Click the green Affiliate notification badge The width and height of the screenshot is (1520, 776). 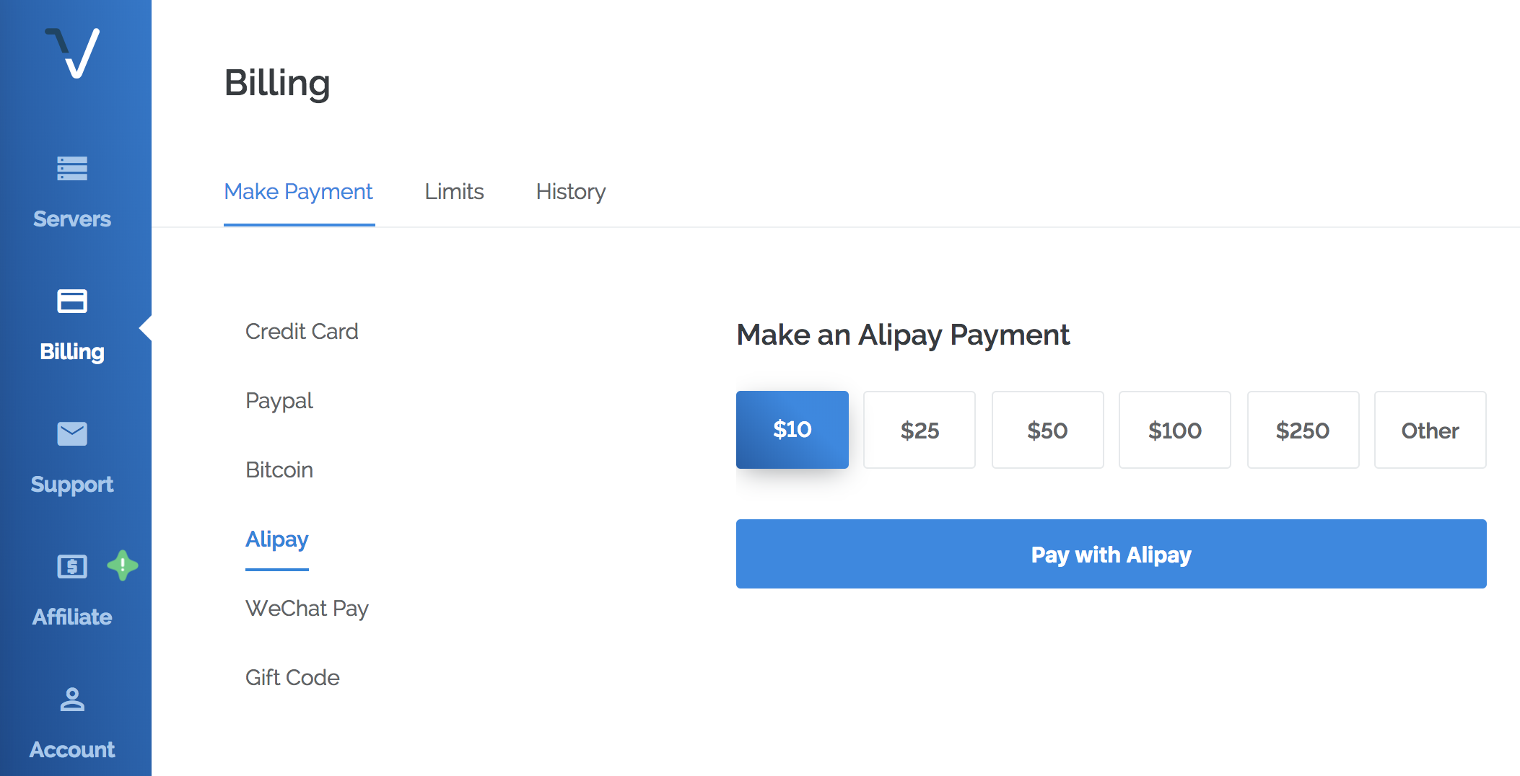(123, 565)
